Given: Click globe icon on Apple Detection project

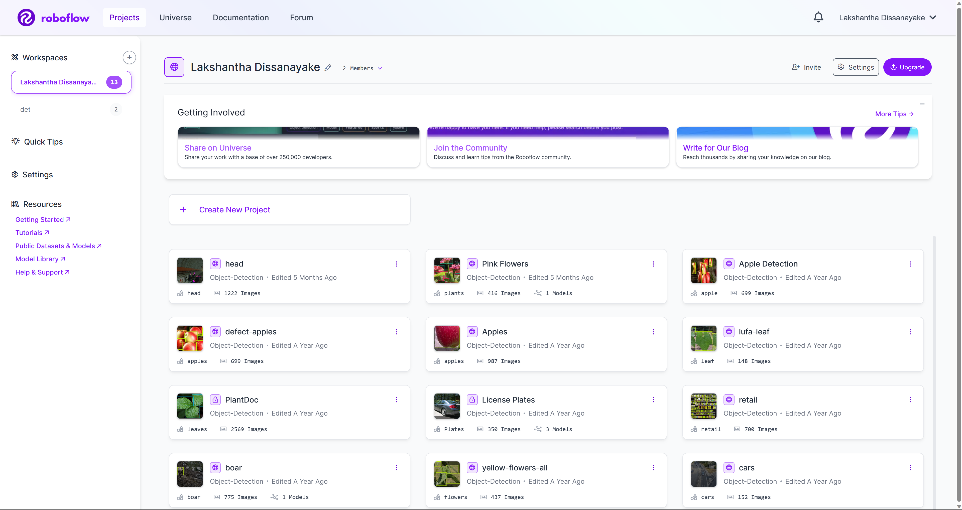Looking at the screenshot, I should pyautogui.click(x=729, y=264).
